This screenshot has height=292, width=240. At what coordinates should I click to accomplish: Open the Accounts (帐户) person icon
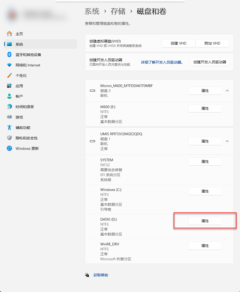coord(9,96)
